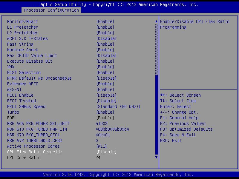Screen dimensions: 239x179
Task: Select the BIST Selection label
Action: (x=24, y=72)
